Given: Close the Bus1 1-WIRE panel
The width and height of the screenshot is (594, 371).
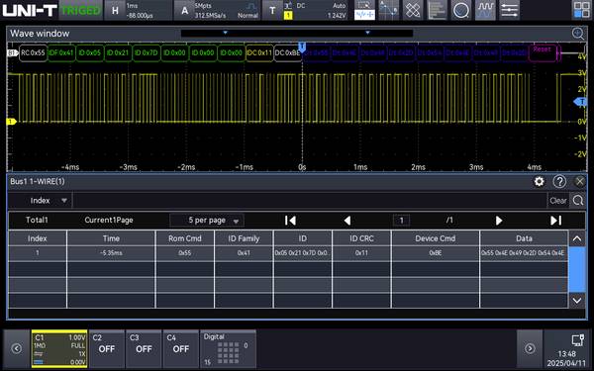Looking at the screenshot, I should pyautogui.click(x=579, y=182).
